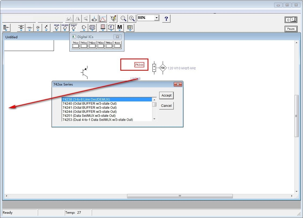Image resolution: width=303 pixels, height=218 pixels.
Task: Select 74238 (3-to-8 Line Dec/DEMUX)
Action: 107,99
